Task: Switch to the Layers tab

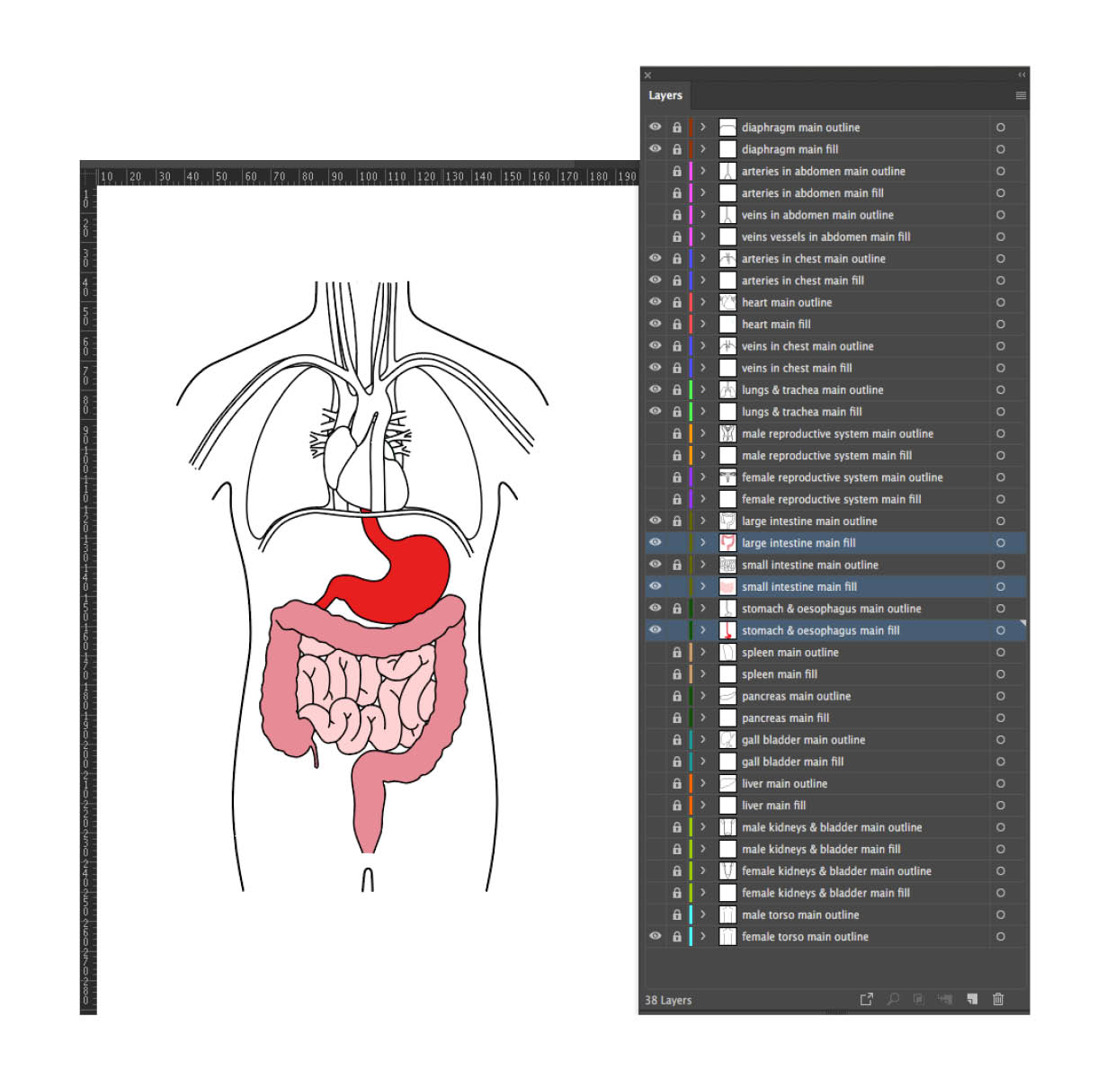Action: (x=665, y=95)
